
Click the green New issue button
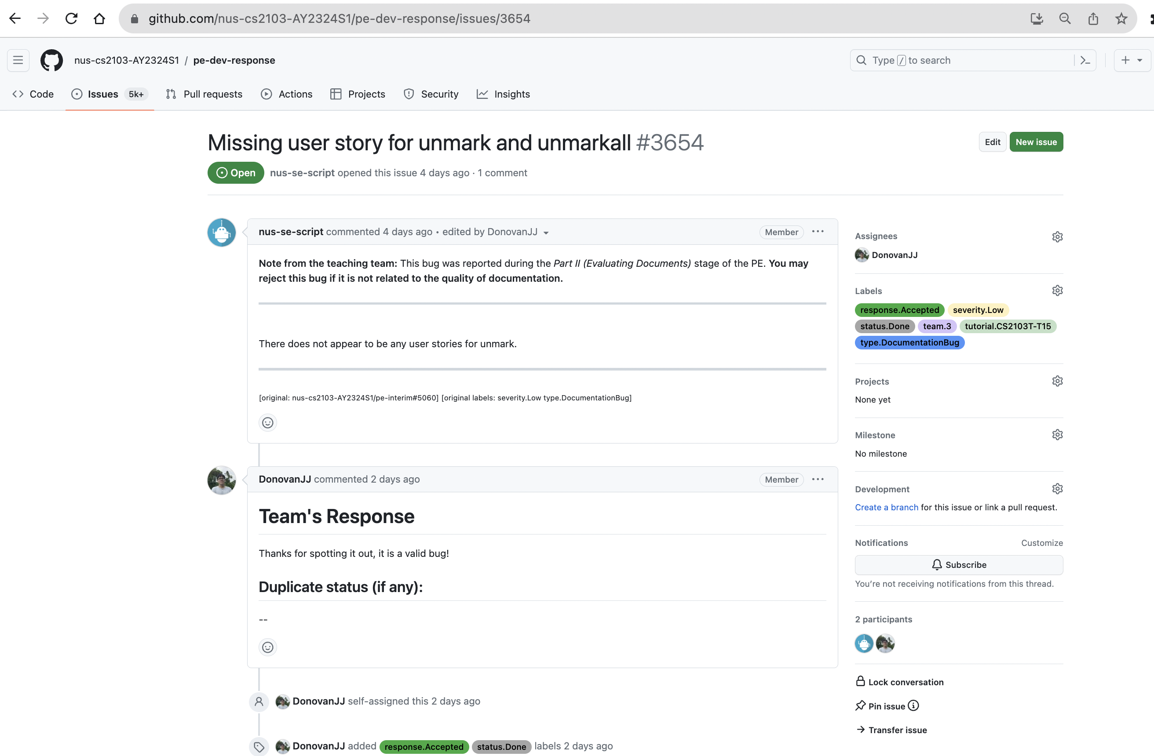1036,142
